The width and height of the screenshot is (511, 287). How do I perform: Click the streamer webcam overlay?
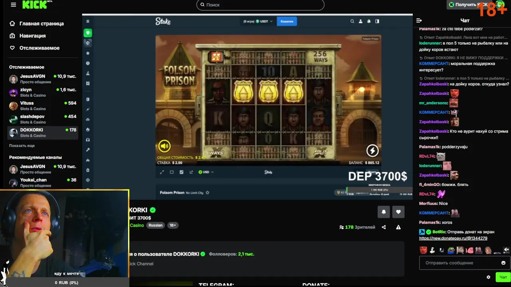64,234
